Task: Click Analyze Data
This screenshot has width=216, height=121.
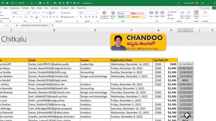Action: pos(196,15)
